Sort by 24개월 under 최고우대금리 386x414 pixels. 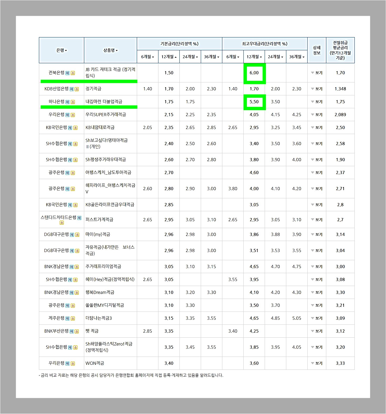tap(275, 57)
